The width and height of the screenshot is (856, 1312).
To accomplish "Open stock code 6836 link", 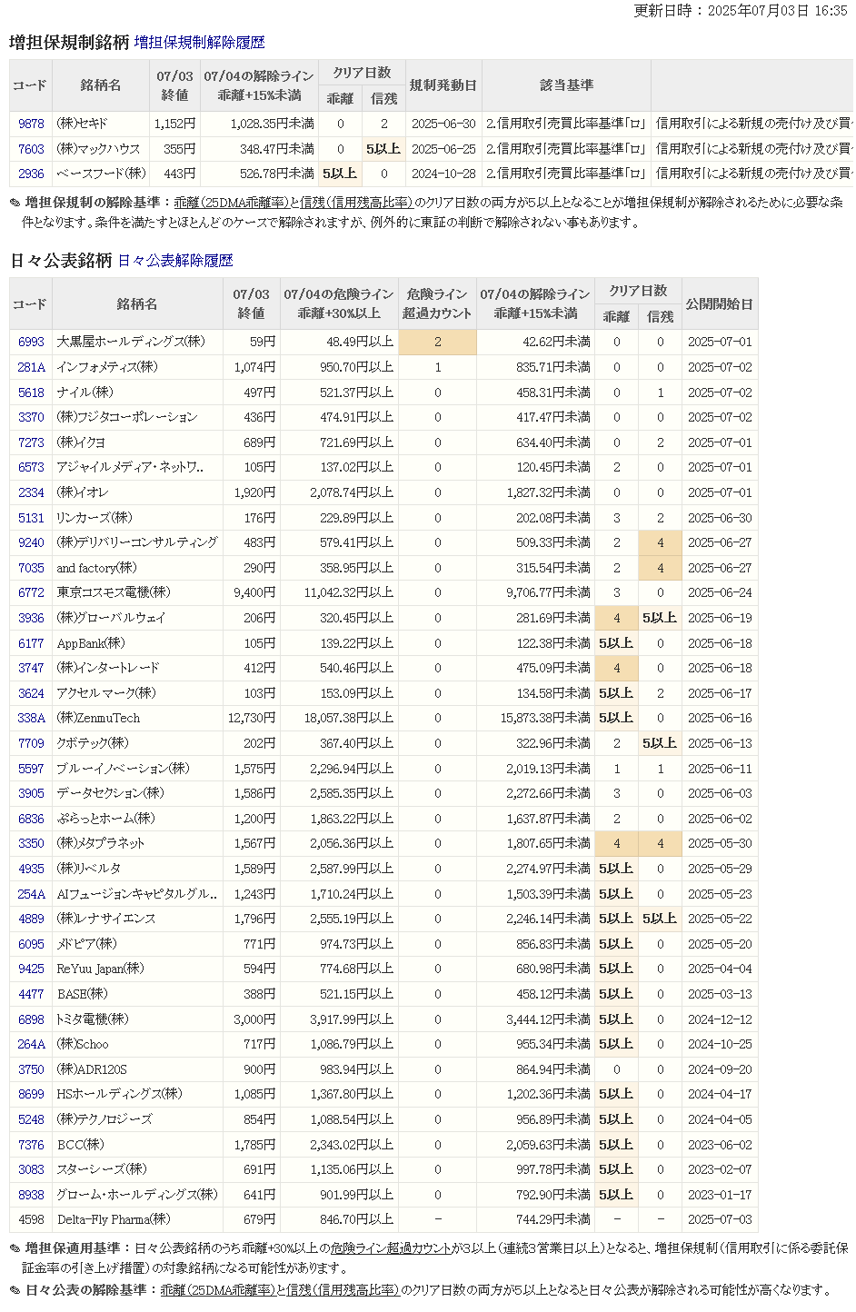I will pos(31,819).
